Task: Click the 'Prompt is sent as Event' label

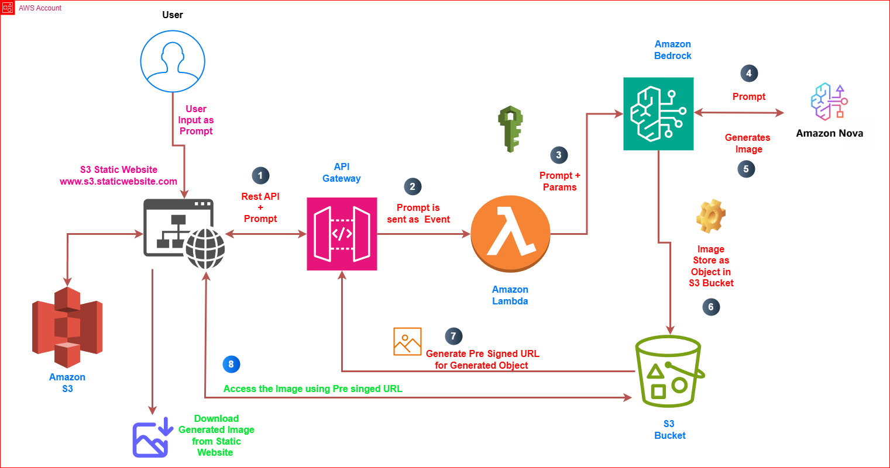Action: click(418, 213)
